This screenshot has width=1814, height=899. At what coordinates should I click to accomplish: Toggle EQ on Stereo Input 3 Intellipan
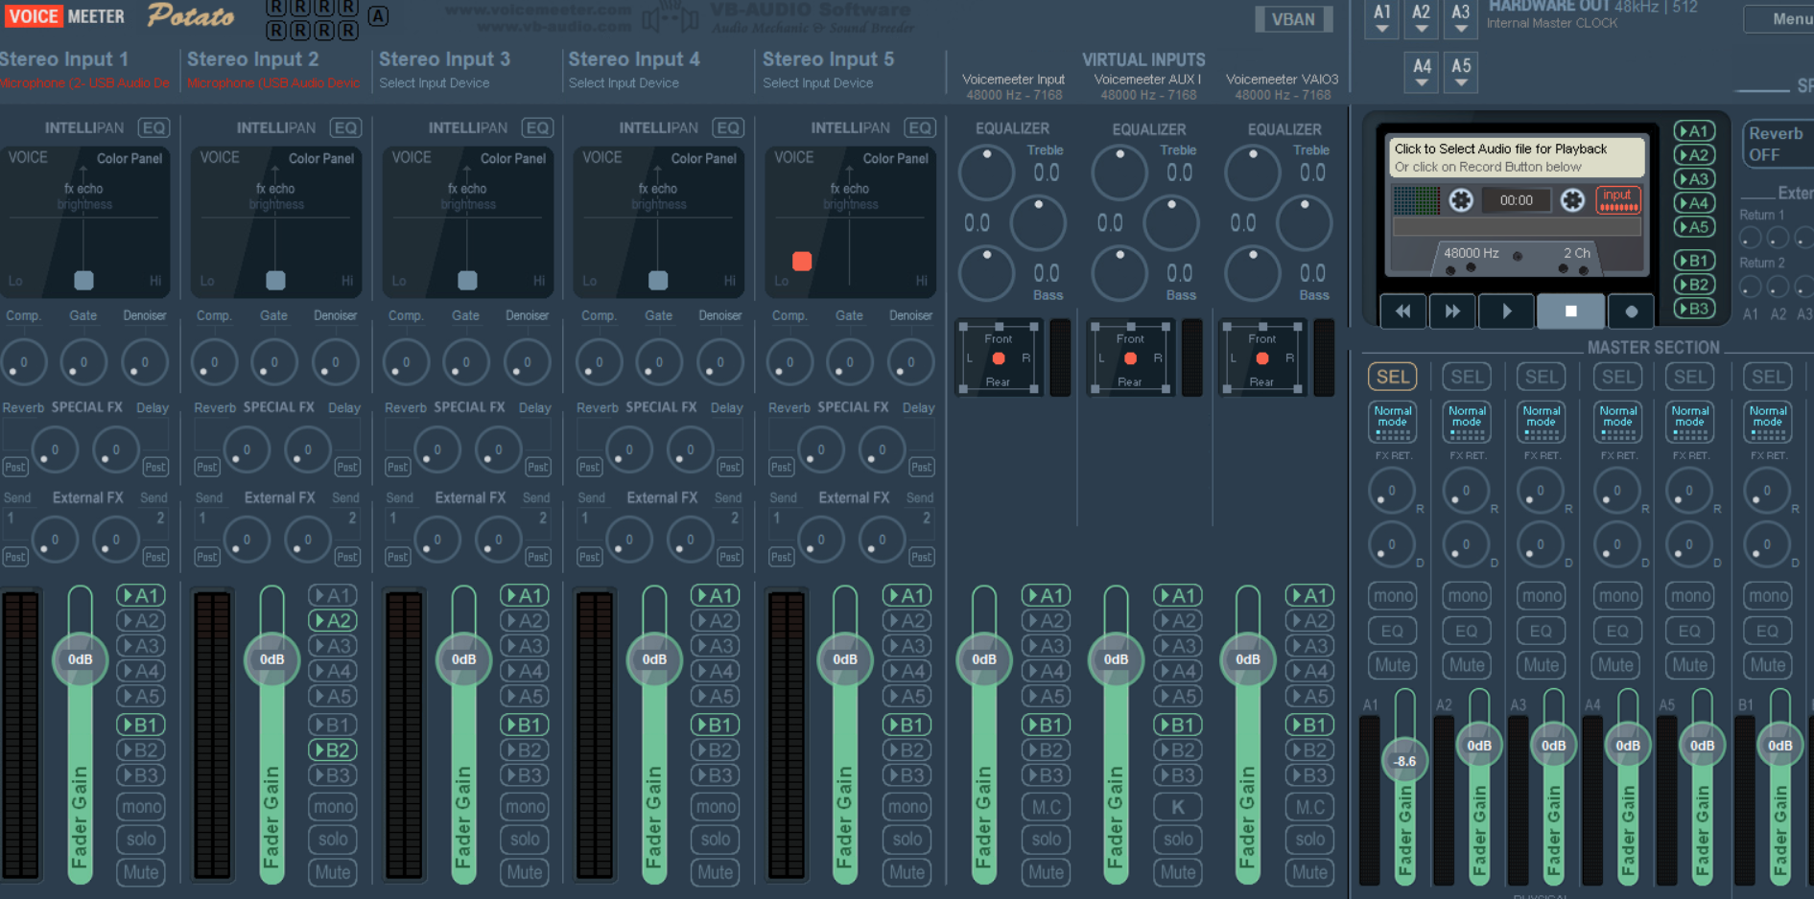[537, 127]
